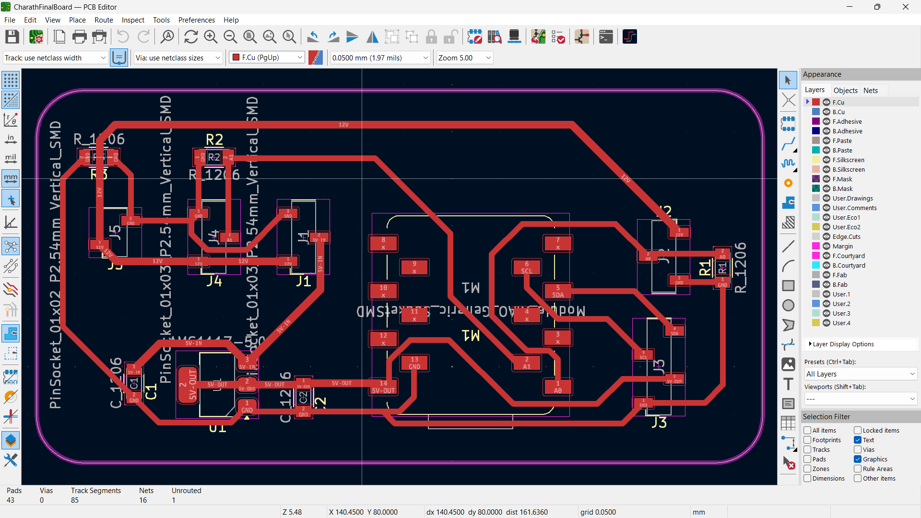Click the Save board icon

12,37
